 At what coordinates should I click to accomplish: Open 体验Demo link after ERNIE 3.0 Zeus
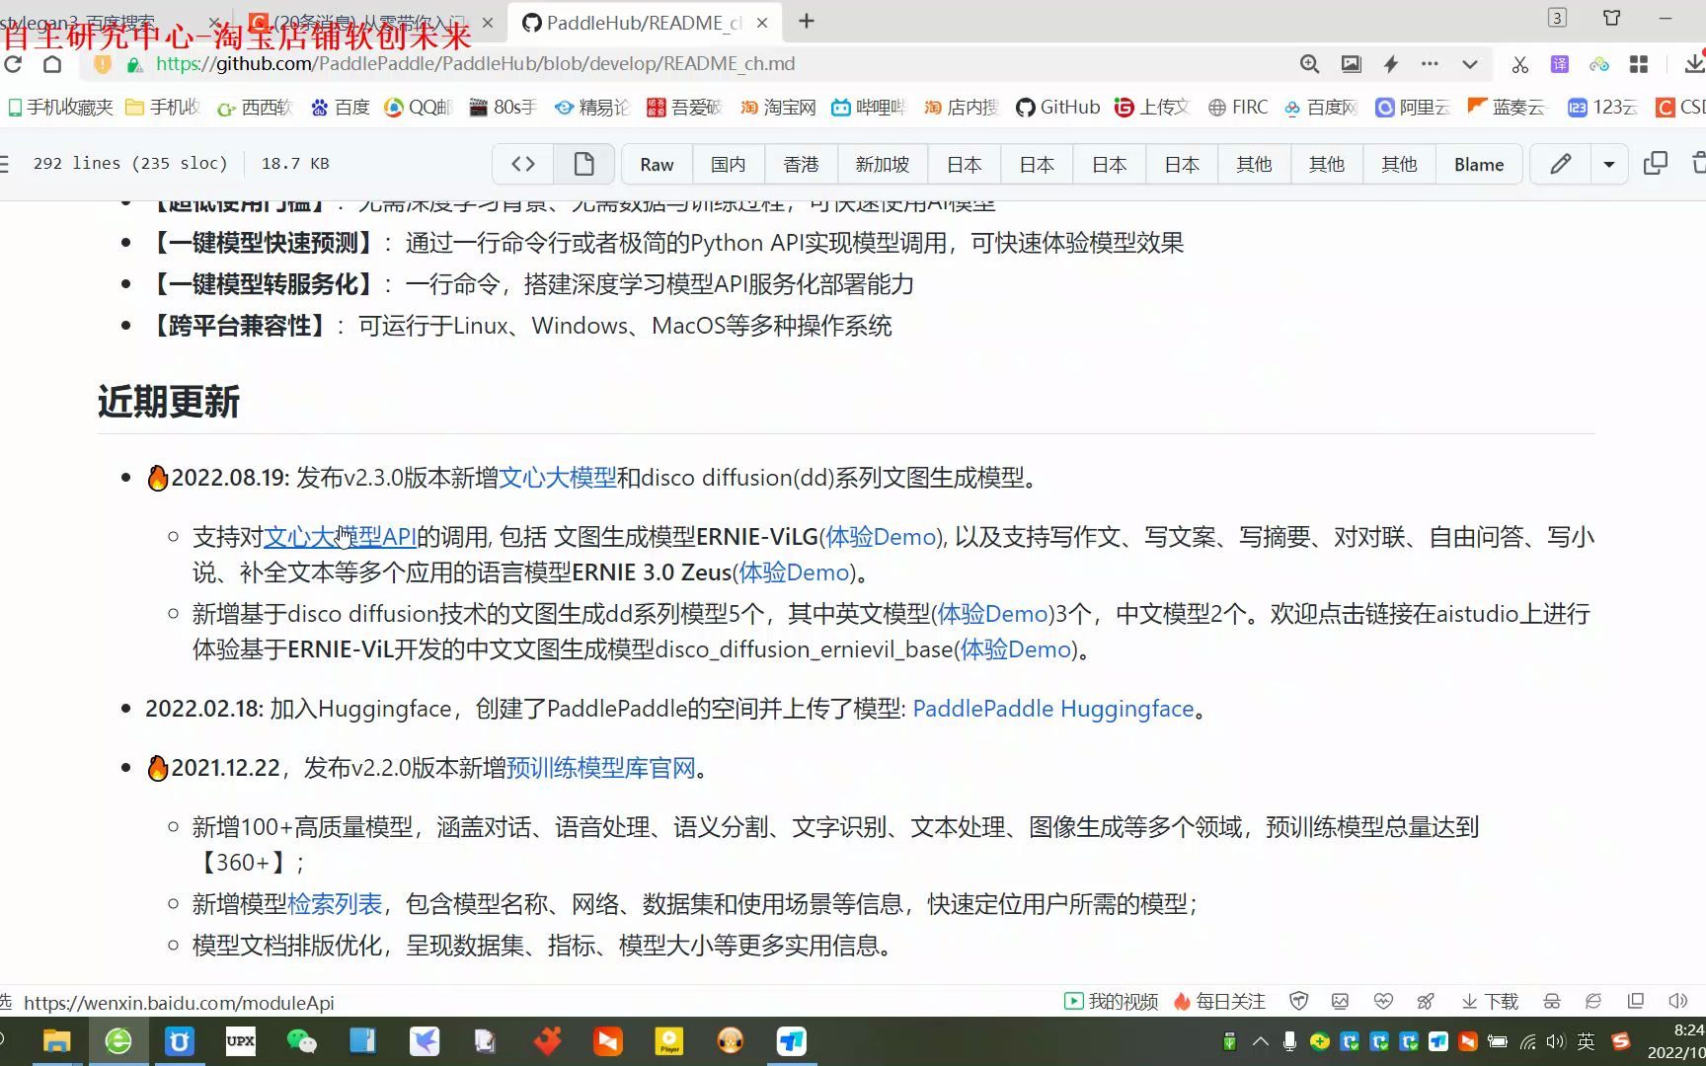[x=795, y=572]
